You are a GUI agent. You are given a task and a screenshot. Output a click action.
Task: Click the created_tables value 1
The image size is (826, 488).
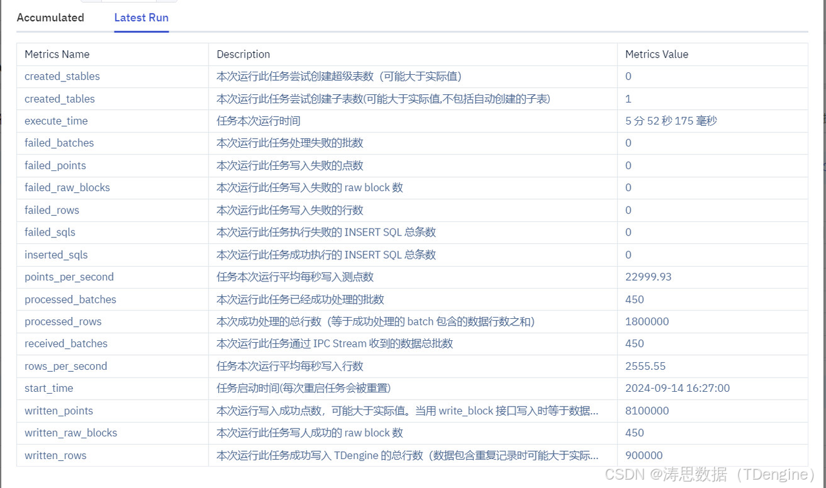(628, 99)
